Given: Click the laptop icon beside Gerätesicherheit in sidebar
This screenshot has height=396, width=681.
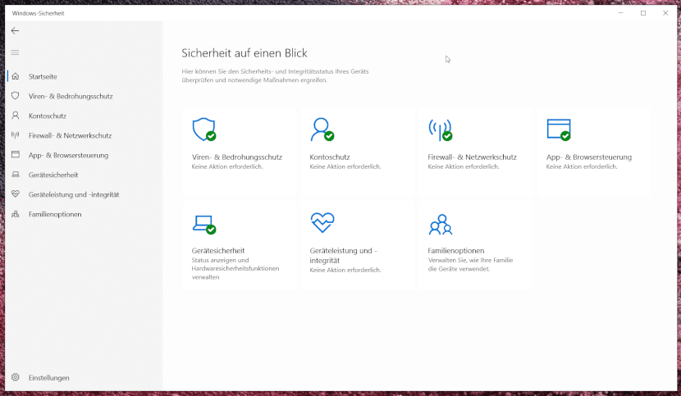Looking at the screenshot, I should tap(16, 175).
